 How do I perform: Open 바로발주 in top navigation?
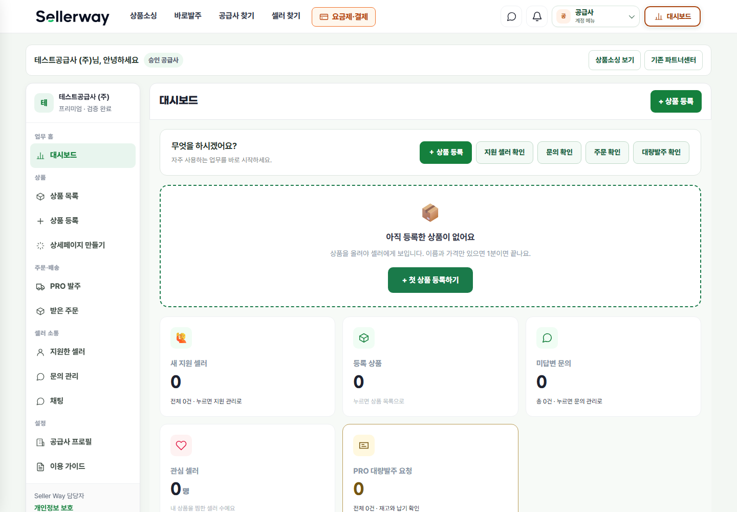tap(188, 16)
